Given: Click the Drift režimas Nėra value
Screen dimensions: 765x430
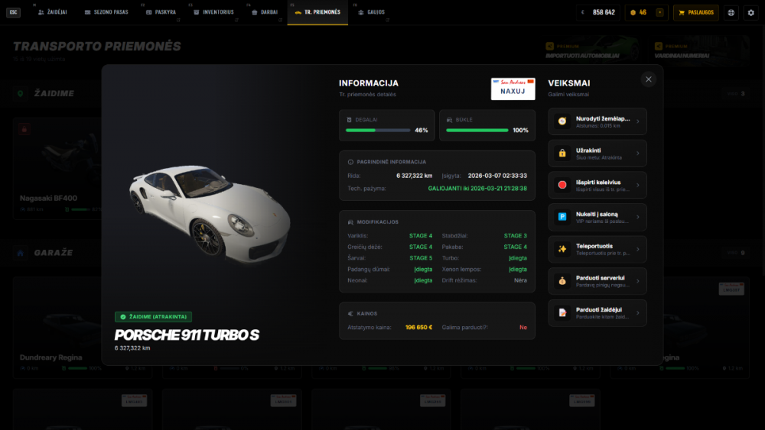Looking at the screenshot, I should [x=520, y=280].
